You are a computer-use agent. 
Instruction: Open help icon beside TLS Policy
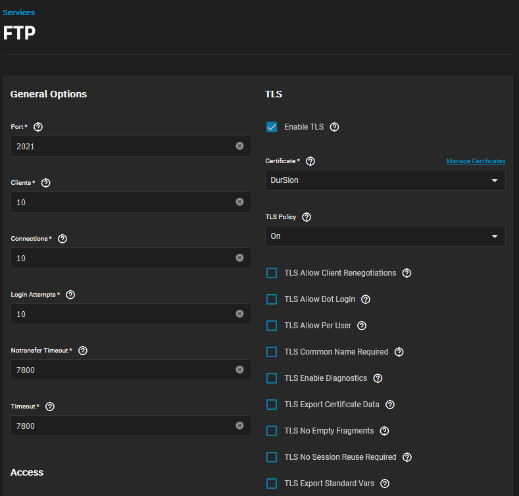coord(307,217)
